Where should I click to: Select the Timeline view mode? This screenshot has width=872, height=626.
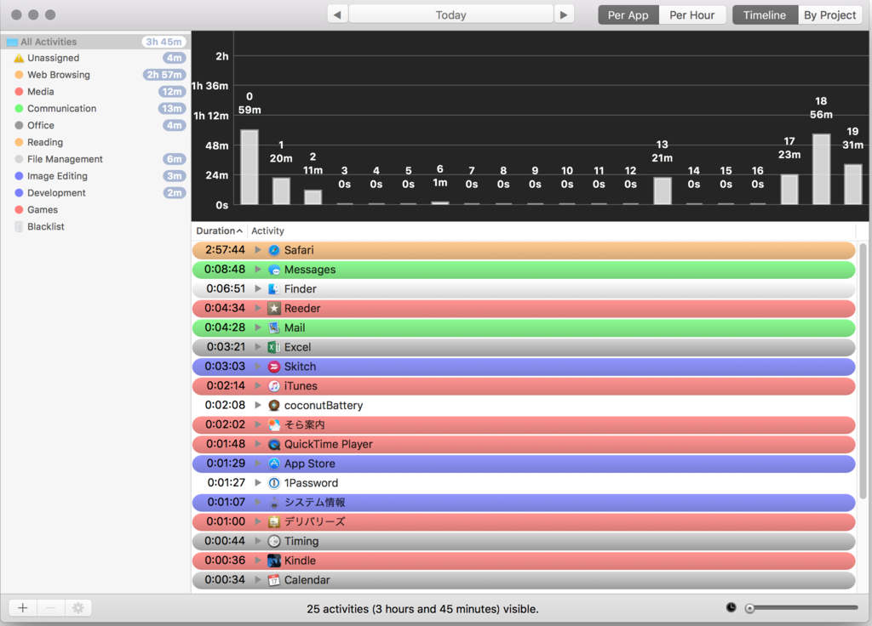[x=766, y=15]
